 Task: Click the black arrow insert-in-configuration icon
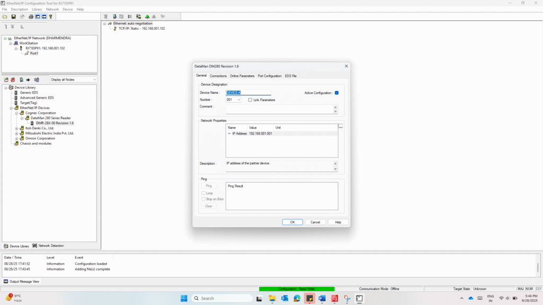click(29, 79)
